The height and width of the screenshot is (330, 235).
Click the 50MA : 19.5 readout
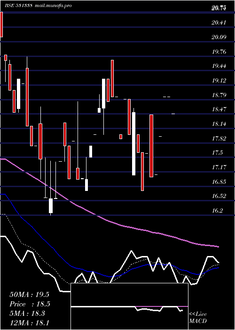pyautogui.click(x=29, y=294)
